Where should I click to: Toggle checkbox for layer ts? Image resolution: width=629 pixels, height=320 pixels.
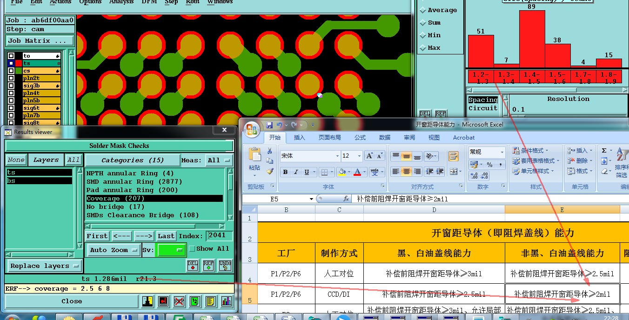click(x=11, y=63)
